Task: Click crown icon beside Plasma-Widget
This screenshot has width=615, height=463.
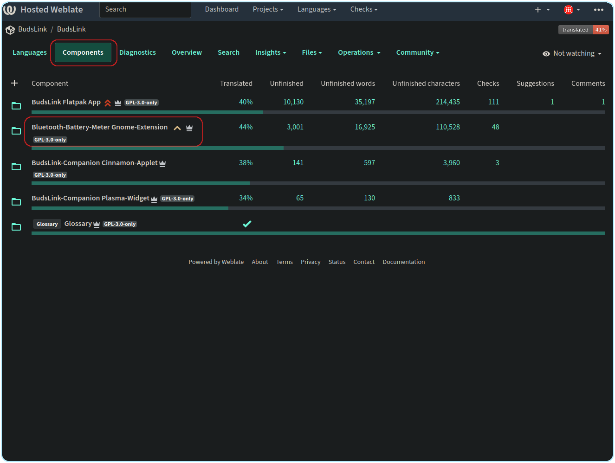Action: click(154, 199)
